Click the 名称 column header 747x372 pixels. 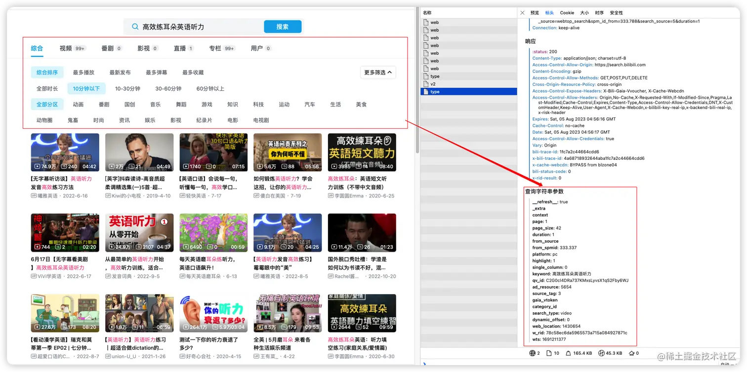[x=427, y=13]
